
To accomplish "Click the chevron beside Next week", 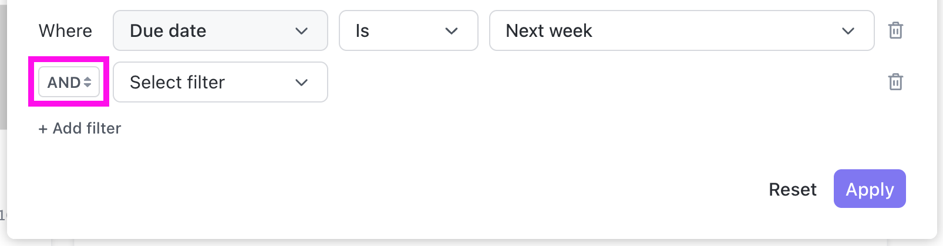I will click(x=848, y=30).
